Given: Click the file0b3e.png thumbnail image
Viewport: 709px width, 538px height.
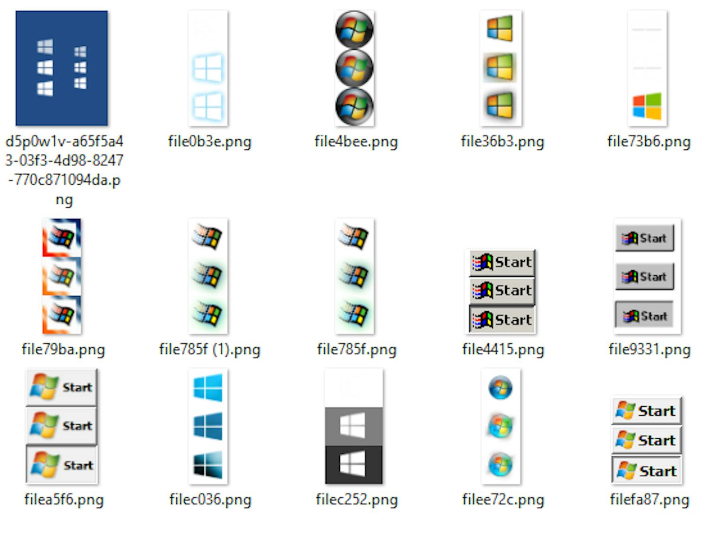Looking at the screenshot, I should (208, 68).
